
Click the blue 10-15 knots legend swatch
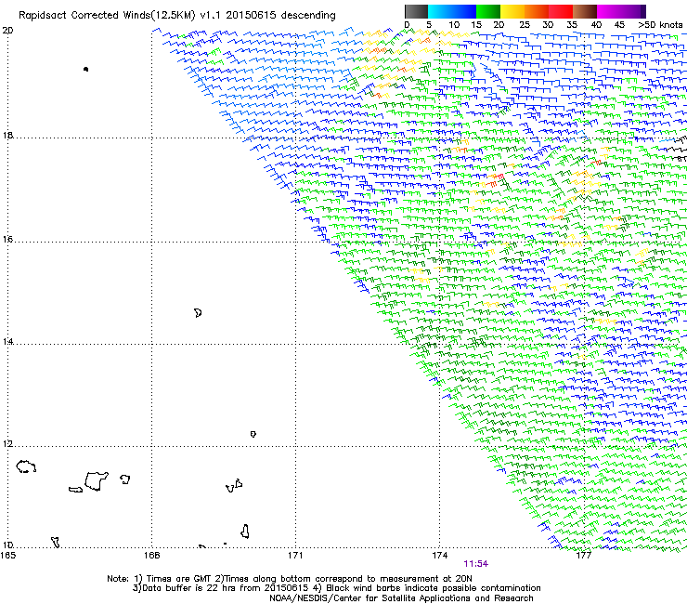[464, 11]
